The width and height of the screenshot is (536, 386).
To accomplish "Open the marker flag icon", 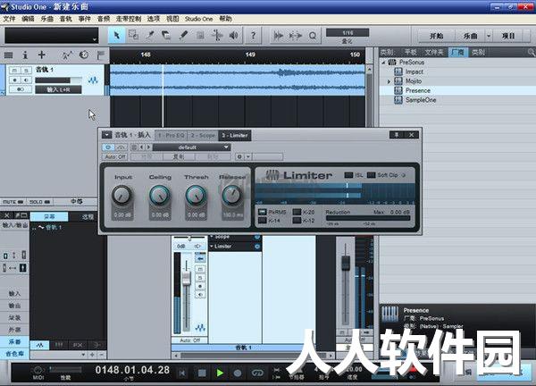I will pos(100,55).
